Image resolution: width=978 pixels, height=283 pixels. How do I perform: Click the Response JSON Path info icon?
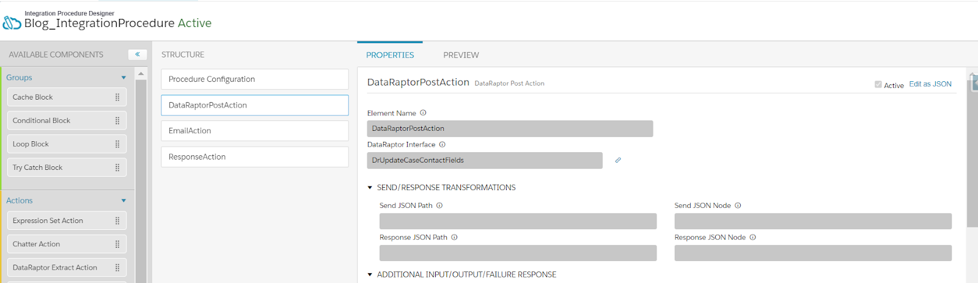tap(454, 237)
